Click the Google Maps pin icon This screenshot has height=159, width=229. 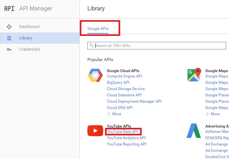(x=194, y=75)
